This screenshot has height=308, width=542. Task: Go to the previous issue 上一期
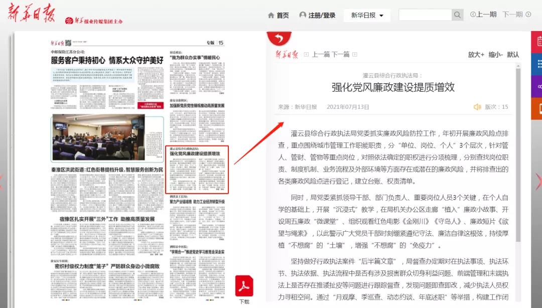(486, 15)
